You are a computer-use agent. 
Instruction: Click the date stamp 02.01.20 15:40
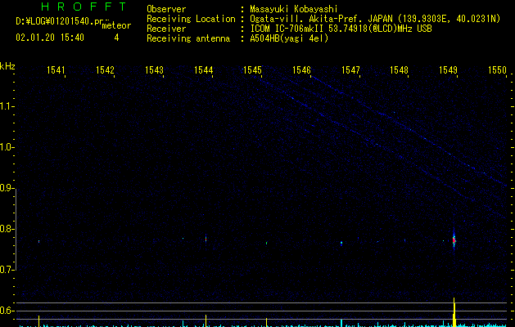click(50, 38)
